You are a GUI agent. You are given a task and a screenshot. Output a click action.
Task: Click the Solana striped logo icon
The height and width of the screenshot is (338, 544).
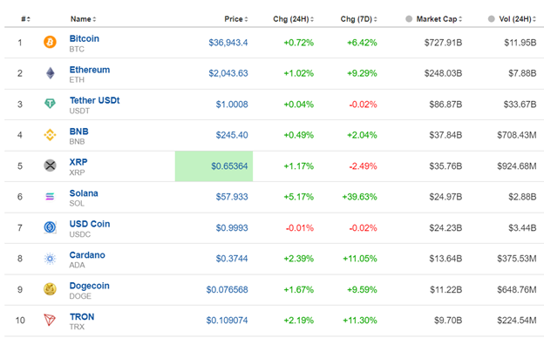click(50, 197)
